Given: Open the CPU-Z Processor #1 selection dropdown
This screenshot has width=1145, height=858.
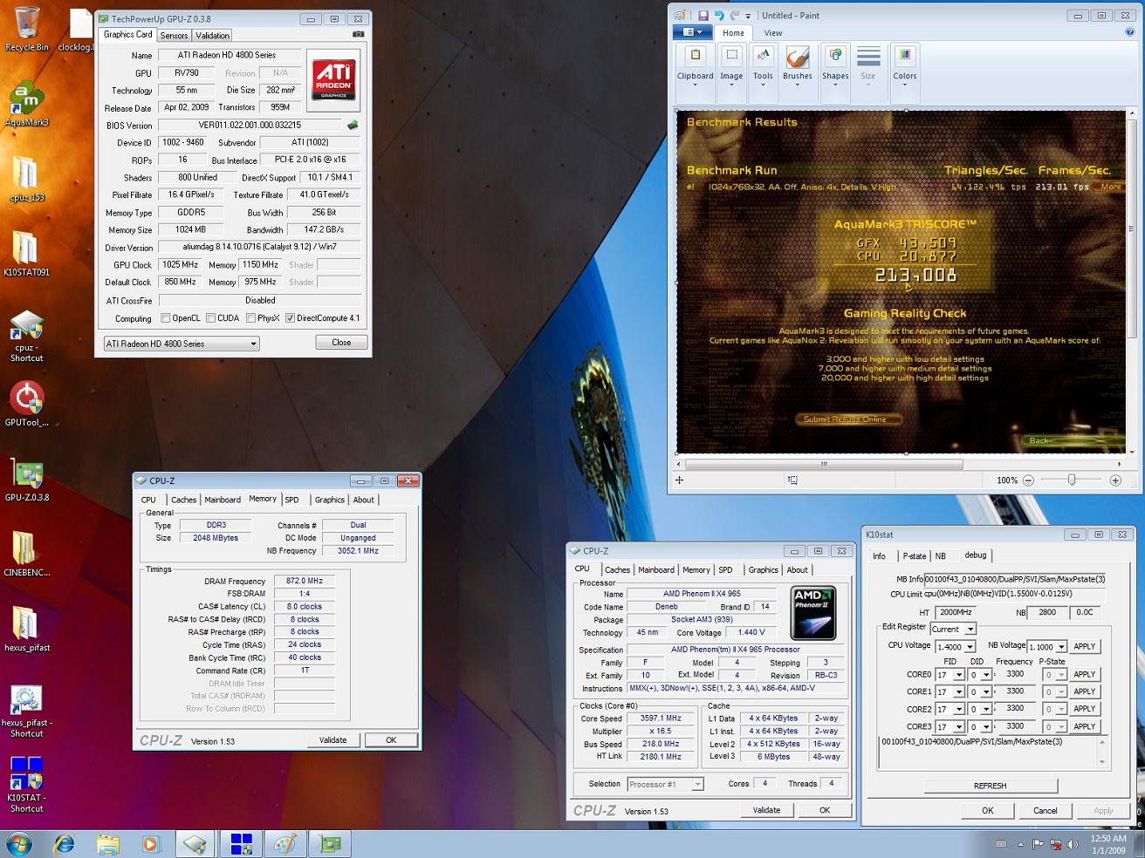Looking at the screenshot, I should tap(665, 784).
